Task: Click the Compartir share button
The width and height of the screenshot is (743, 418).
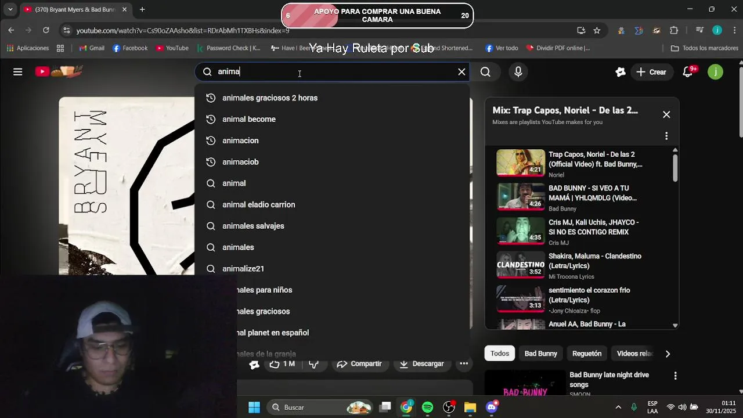Action: point(359,363)
